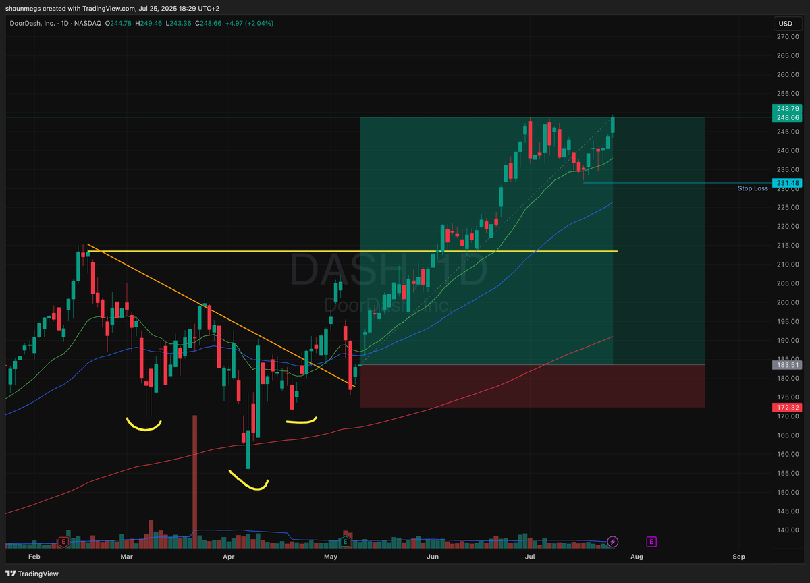Click the red E earnings marker near Feb

tap(63, 541)
